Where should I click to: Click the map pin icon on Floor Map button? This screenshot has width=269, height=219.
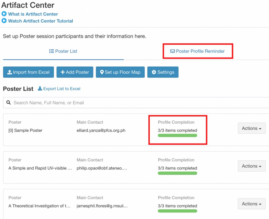[x=102, y=72]
